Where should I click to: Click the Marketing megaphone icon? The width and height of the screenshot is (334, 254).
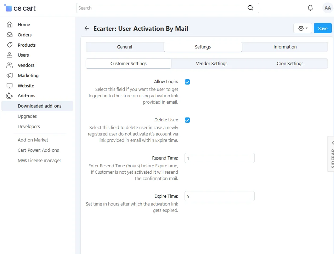pyautogui.click(x=10, y=75)
